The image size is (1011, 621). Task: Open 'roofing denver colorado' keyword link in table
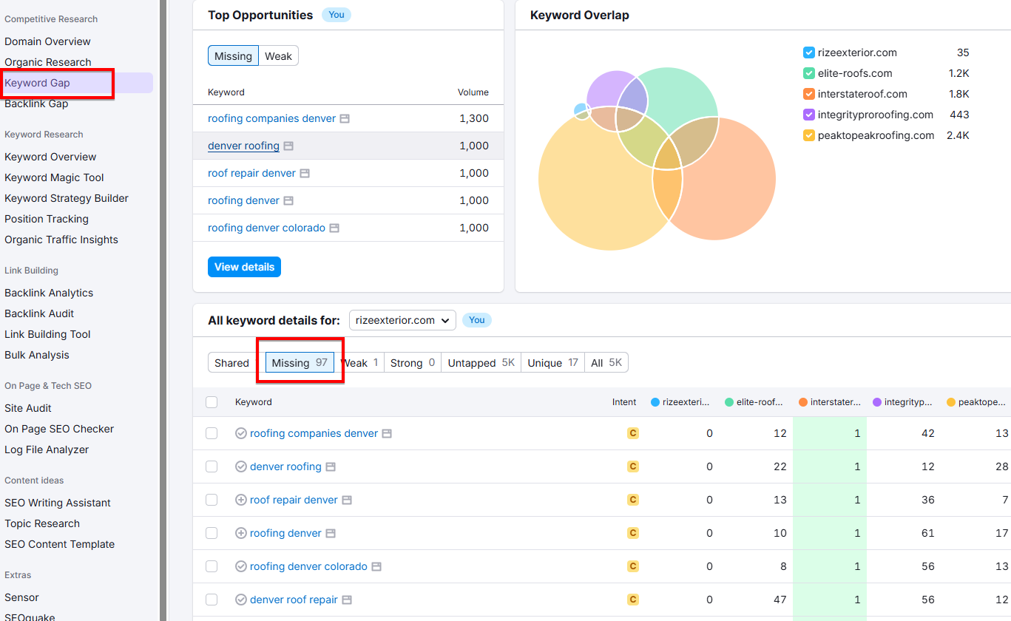pyautogui.click(x=308, y=566)
